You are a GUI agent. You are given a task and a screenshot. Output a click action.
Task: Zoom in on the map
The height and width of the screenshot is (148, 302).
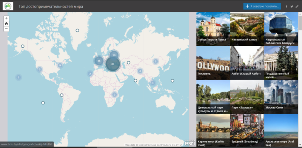click(x=6, y=18)
